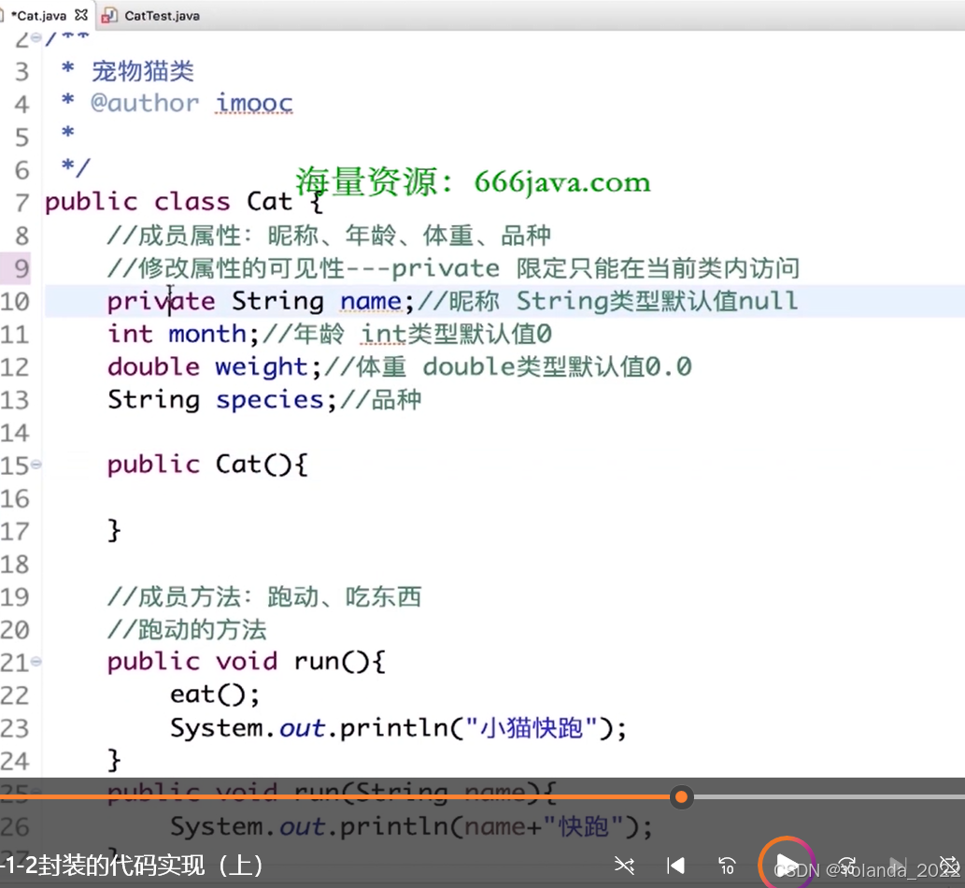Click line number 10 in gutter
The height and width of the screenshot is (888, 965).
(15, 302)
